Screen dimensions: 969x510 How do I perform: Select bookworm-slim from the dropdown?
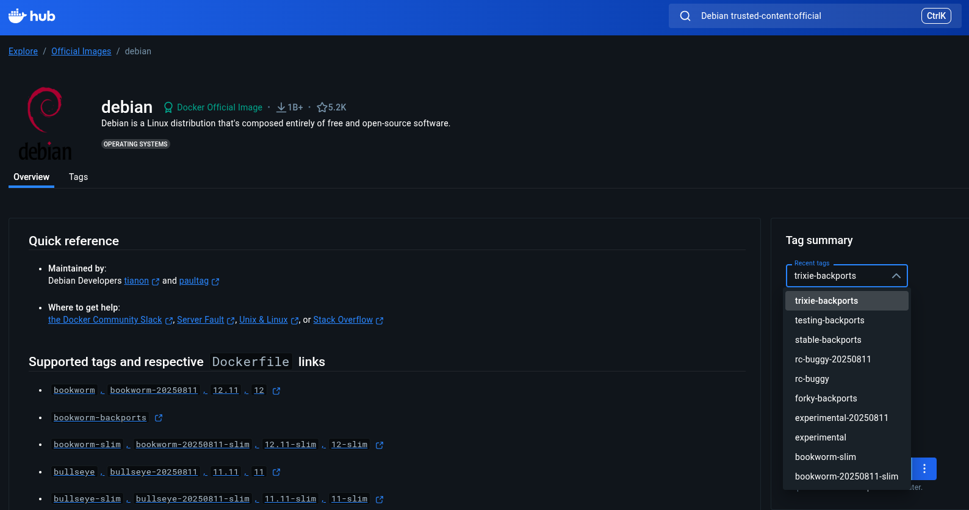(x=847, y=457)
